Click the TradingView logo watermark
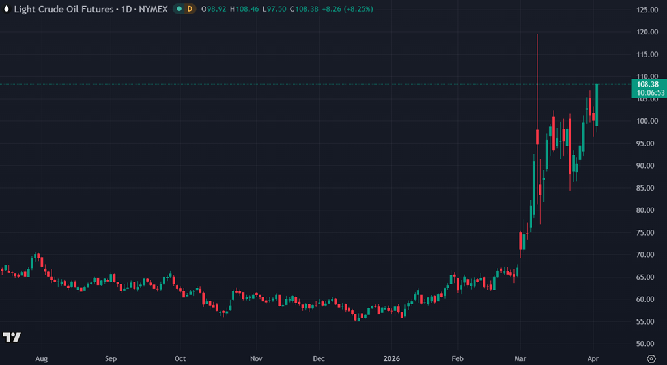The image size is (667, 365). (x=11, y=337)
